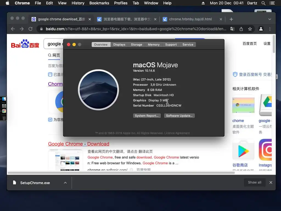Click the translate page icon

click(x=232, y=29)
